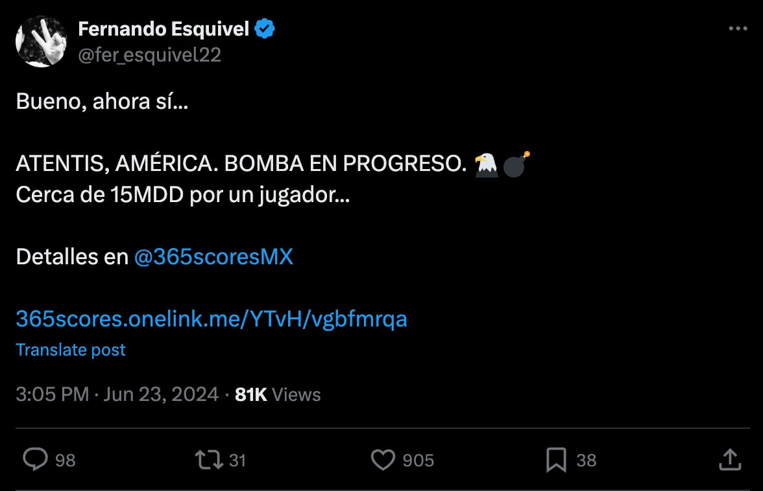Click the 31 reposts count
Image resolution: width=763 pixels, height=491 pixels.
pyautogui.click(x=237, y=460)
